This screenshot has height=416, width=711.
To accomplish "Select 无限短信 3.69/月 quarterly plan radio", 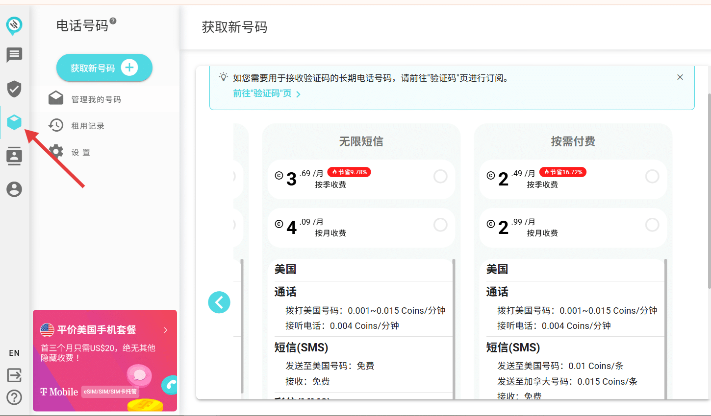I will (x=440, y=176).
